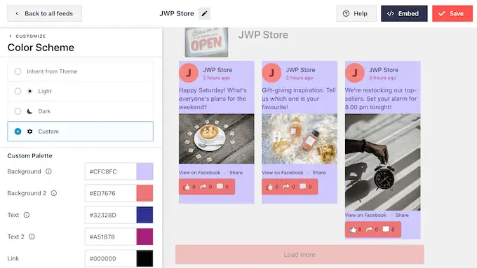The width and height of the screenshot is (477, 268).
Task: Click the J avatar on Gift-giving post
Action: click(x=271, y=73)
